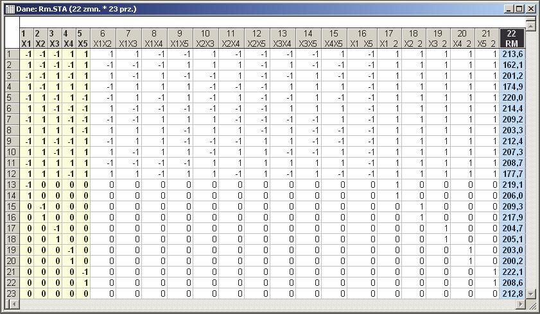Click RM cell value 206,0

(x=512, y=196)
